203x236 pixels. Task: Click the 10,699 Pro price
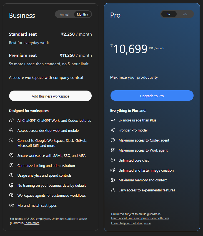click(130, 49)
